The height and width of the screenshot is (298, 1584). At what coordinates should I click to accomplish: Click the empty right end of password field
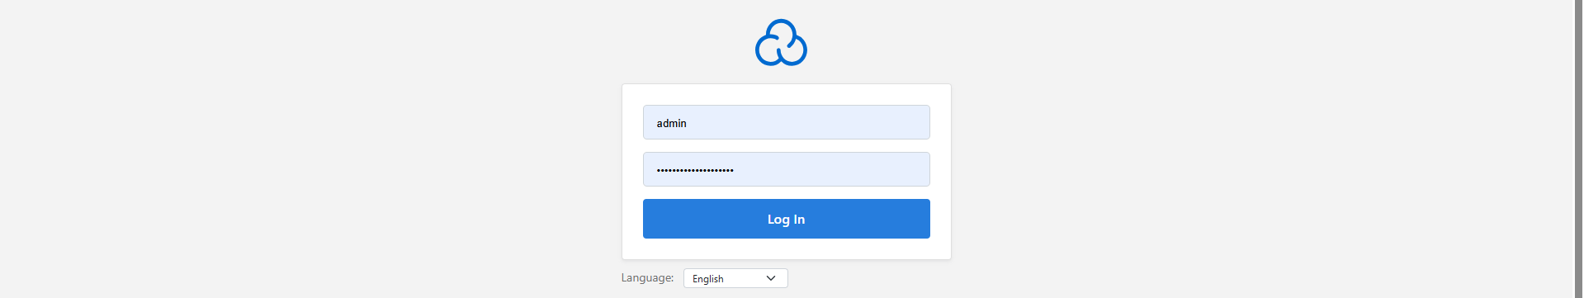point(891,169)
